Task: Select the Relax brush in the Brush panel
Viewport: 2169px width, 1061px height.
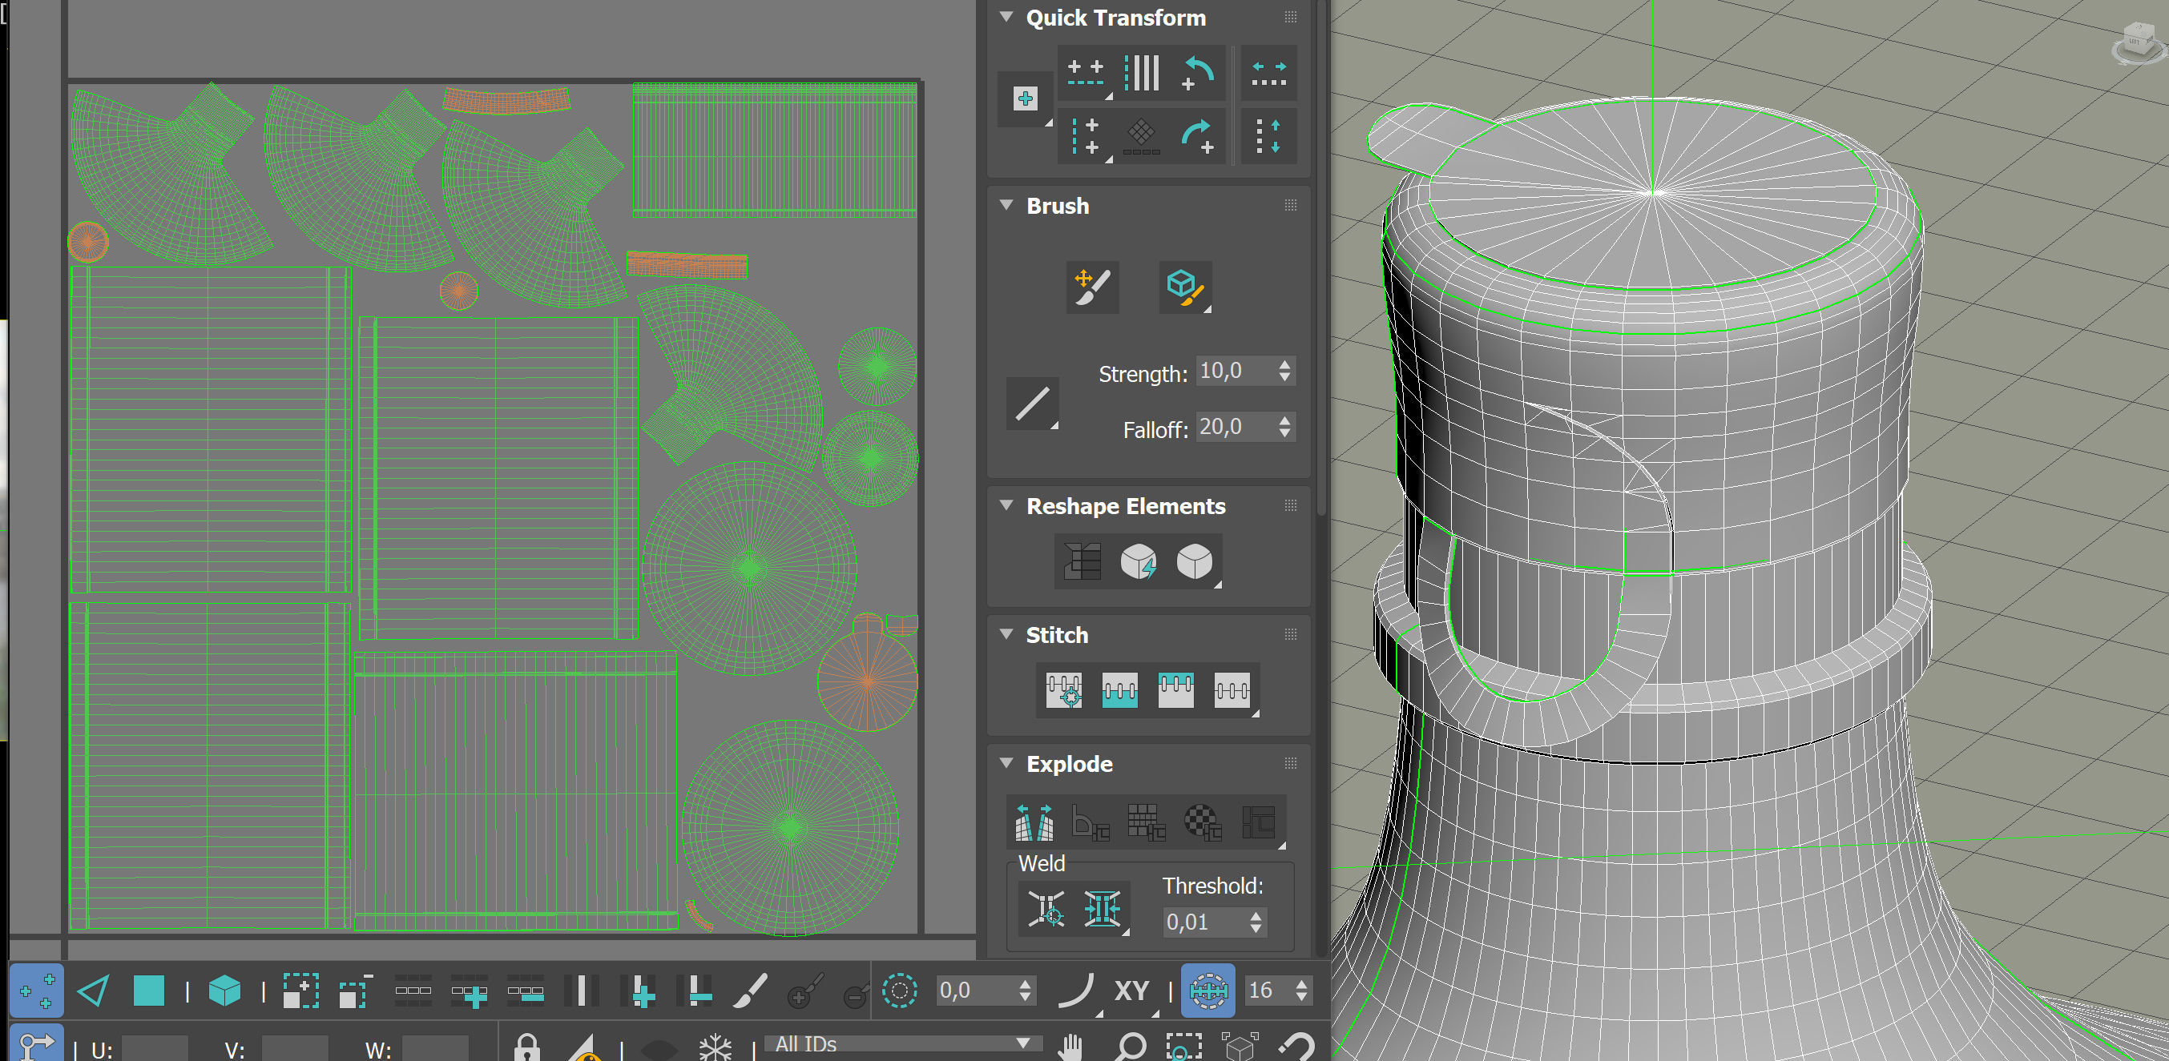Action: pos(1185,287)
